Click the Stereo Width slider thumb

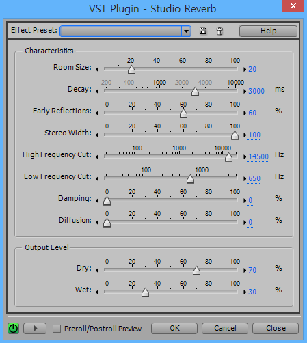click(235, 135)
